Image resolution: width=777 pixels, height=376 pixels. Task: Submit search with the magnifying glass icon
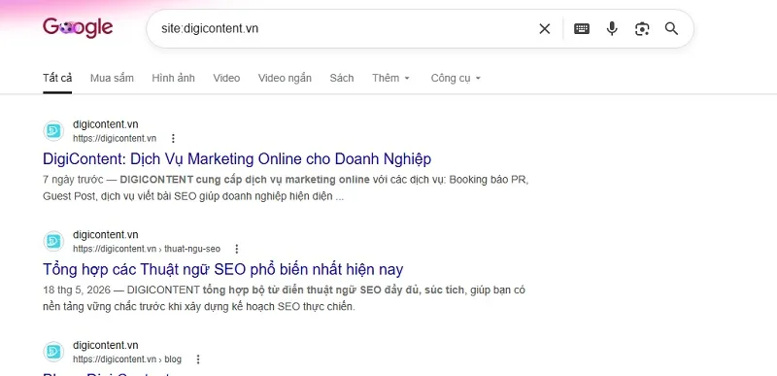tap(671, 29)
